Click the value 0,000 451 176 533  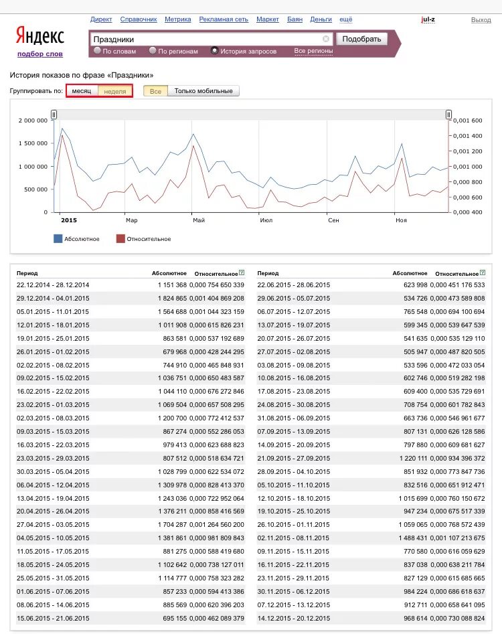click(457, 285)
